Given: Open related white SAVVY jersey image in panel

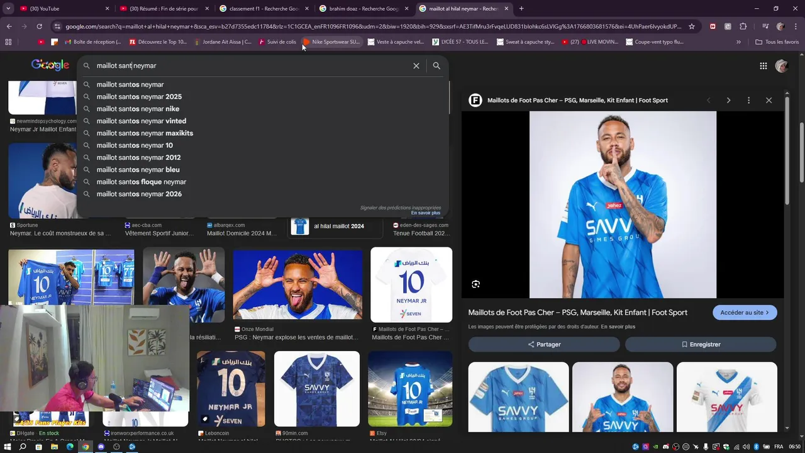Looking at the screenshot, I should click(x=727, y=396).
